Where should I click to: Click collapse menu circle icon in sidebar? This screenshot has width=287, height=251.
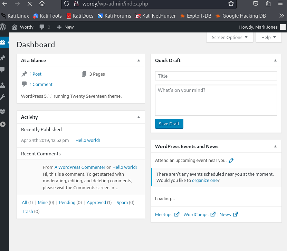coord(3,124)
